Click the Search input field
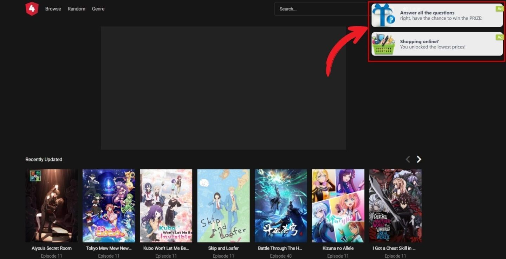The height and width of the screenshot is (259, 506). (320, 9)
